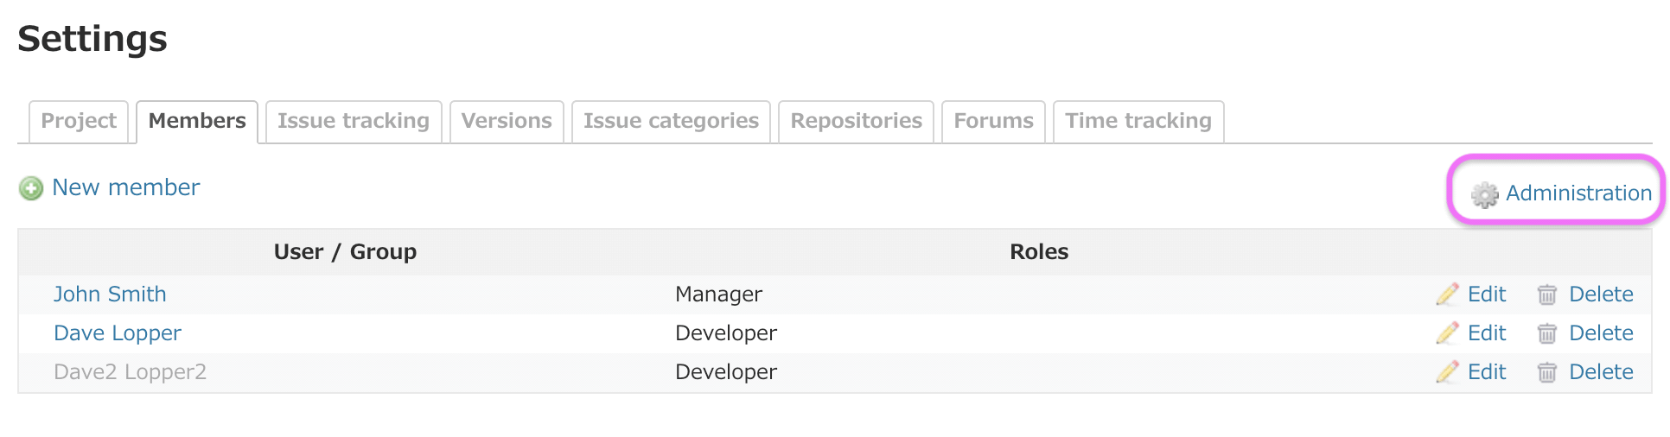This screenshot has height=437, width=1670.
Task: Go to the Versions tab
Action: coord(507,121)
